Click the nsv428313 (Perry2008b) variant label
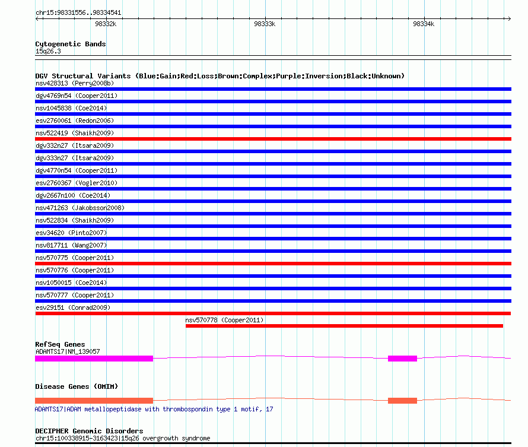The width and height of the screenshot is (528, 447). tap(74, 83)
